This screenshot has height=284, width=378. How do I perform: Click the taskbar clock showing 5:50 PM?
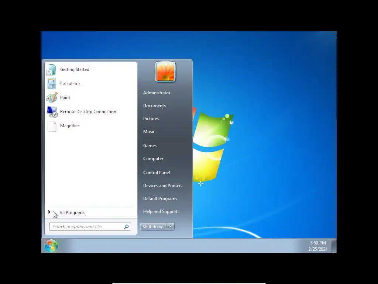[318, 243]
